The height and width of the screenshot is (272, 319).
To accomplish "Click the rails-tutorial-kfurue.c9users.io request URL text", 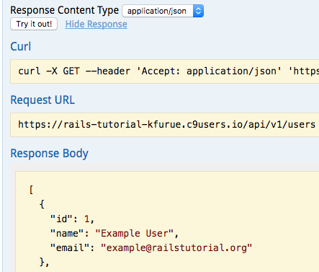I will (x=166, y=125).
